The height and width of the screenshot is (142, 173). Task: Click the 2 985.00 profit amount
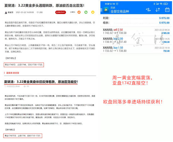click(165, 33)
